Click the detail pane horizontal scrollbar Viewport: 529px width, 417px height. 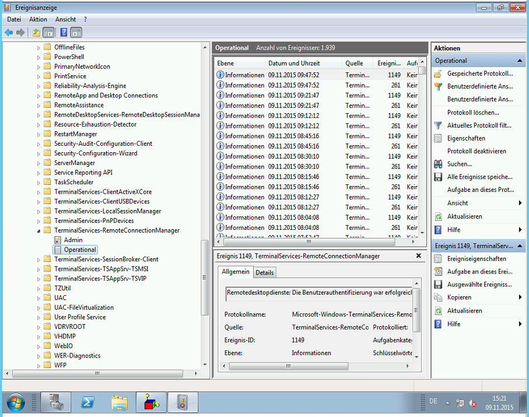(x=289, y=366)
